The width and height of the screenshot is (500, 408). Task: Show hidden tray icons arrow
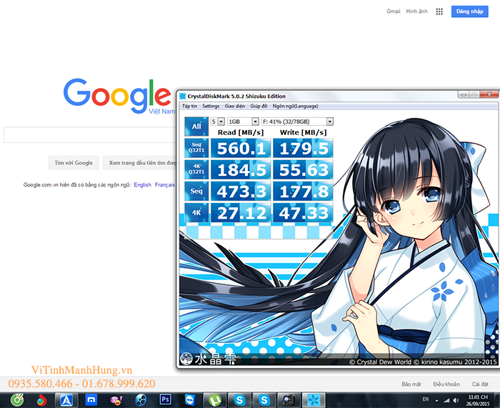pyautogui.click(x=436, y=400)
